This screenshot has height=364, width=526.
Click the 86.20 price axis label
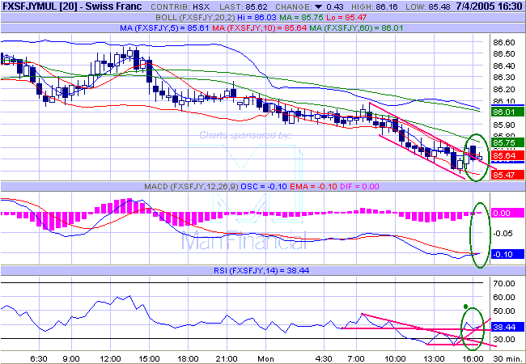click(x=504, y=90)
